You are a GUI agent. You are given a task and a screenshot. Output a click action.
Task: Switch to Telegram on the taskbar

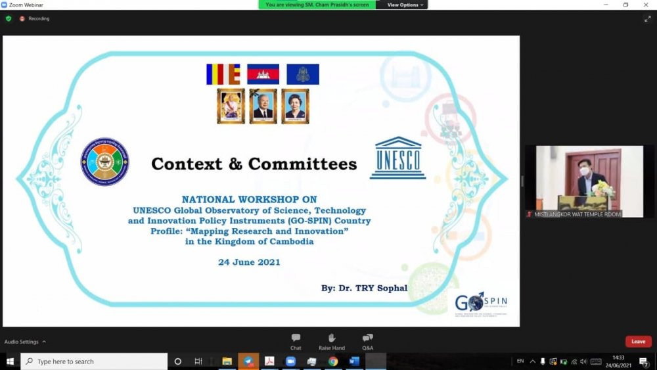click(x=248, y=361)
